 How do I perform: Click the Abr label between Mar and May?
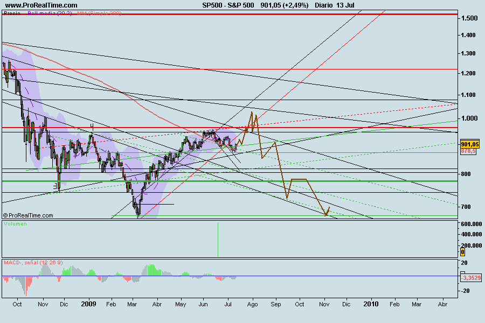click(x=157, y=305)
